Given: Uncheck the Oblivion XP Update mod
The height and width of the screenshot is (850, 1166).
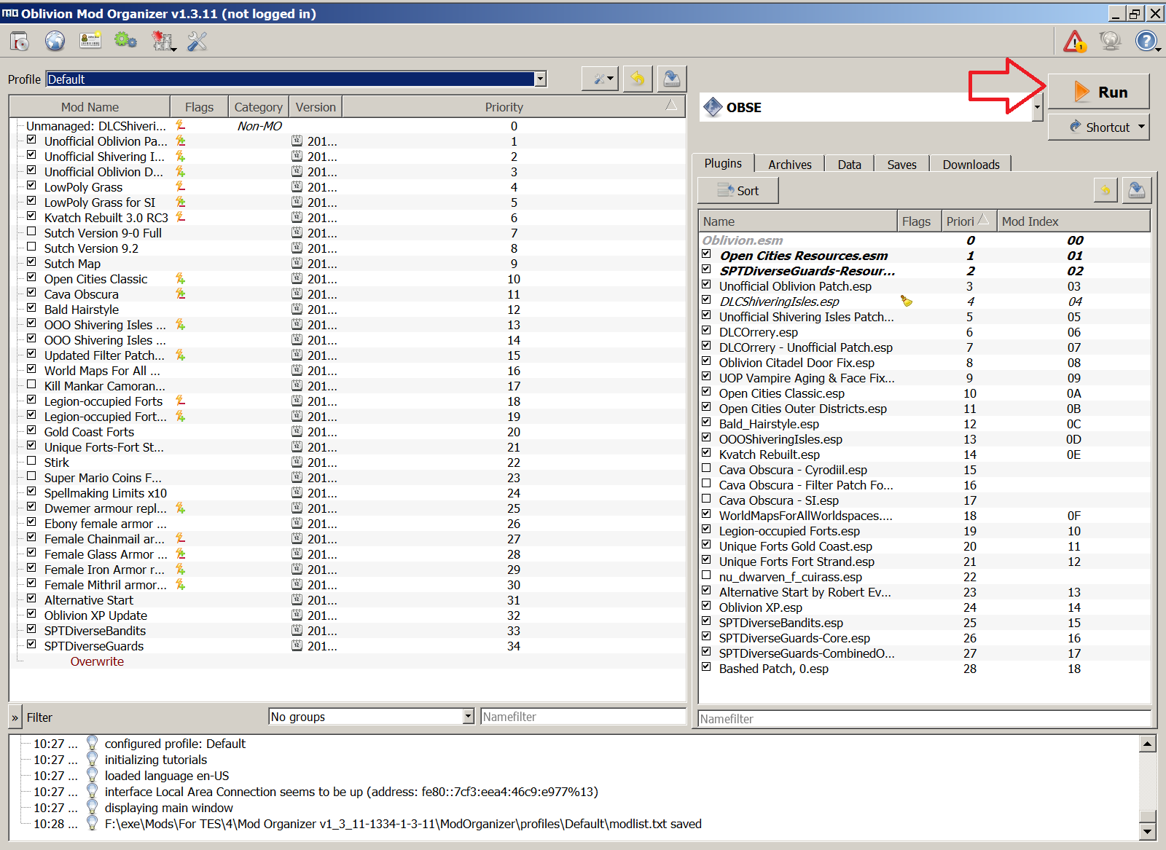Looking at the screenshot, I should (x=31, y=613).
